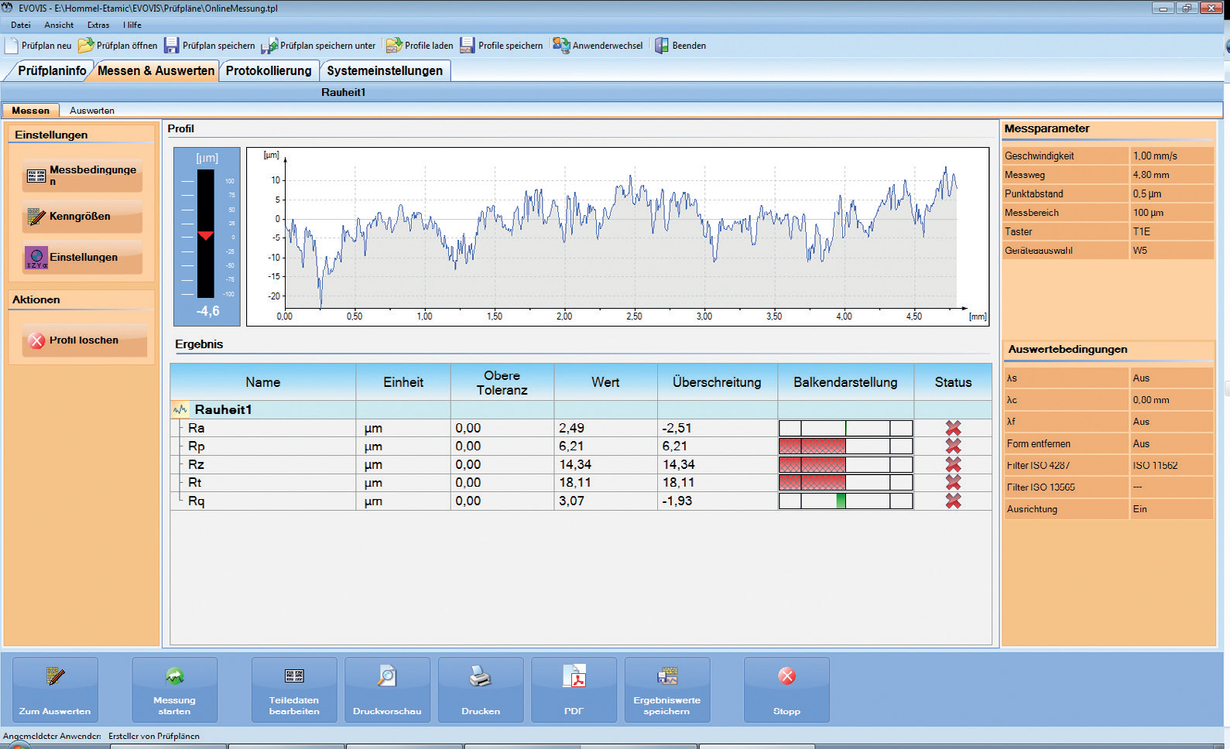1230x749 pixels.
Task: Open the Druckvorschau print preview
Action: pos(387,689)
